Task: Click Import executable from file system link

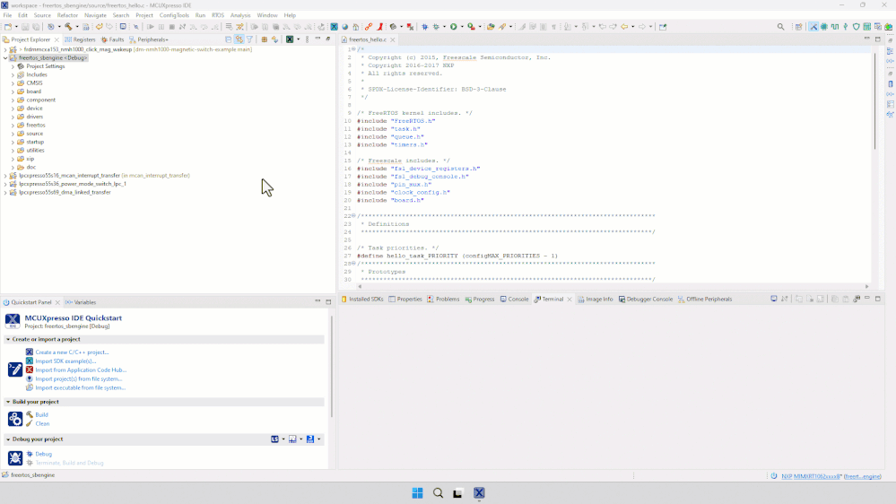Action: (x=81, y=388)
